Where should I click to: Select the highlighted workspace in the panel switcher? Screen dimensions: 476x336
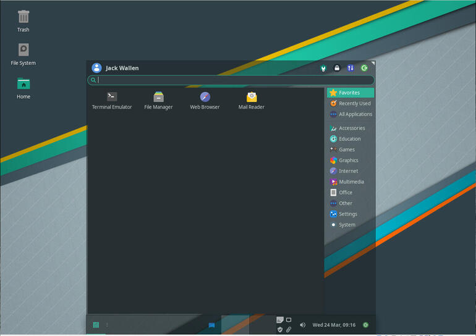pyautogui.click(x=235, y=325)
